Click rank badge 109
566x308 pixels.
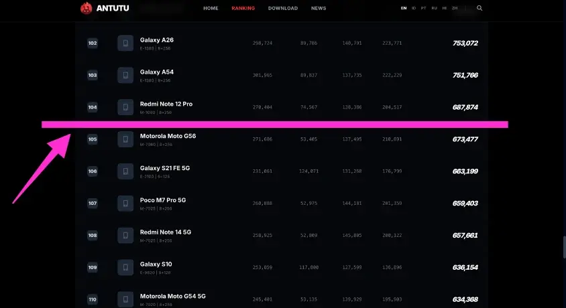tap(93, 268)
